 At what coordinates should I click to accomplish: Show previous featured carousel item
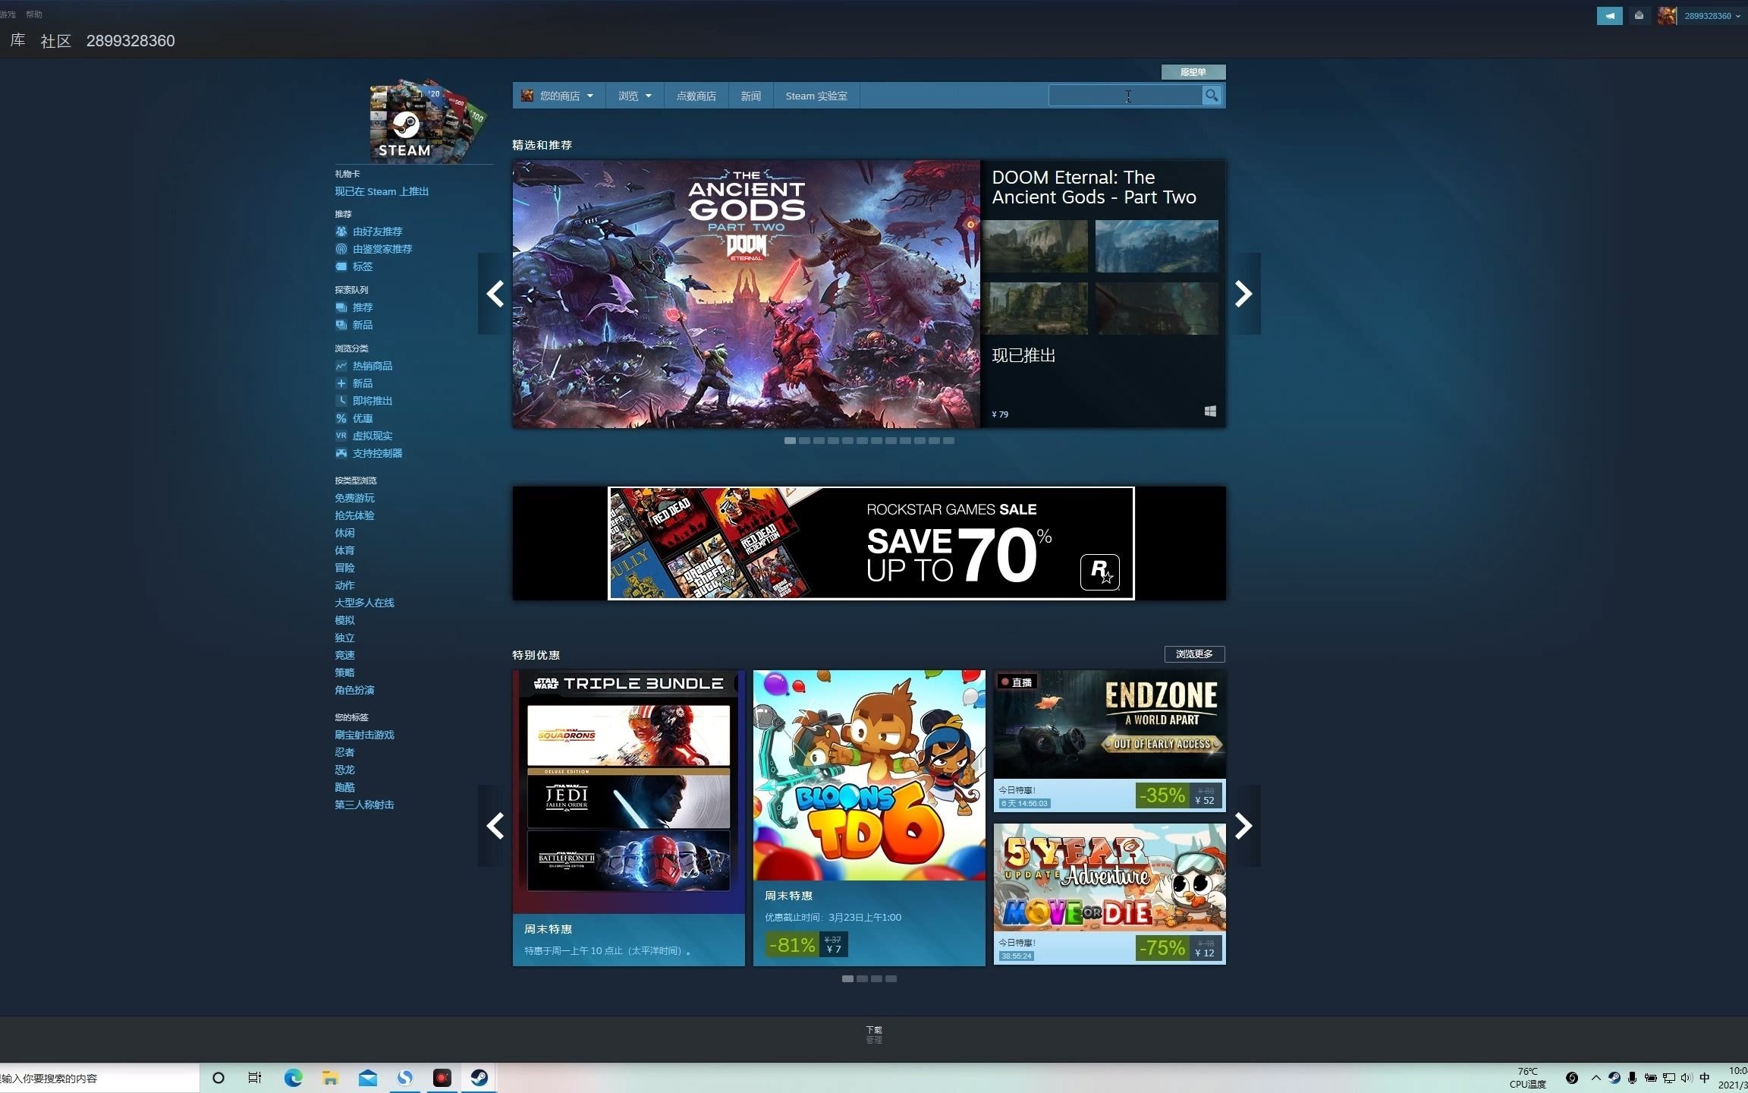coord(495,294)
